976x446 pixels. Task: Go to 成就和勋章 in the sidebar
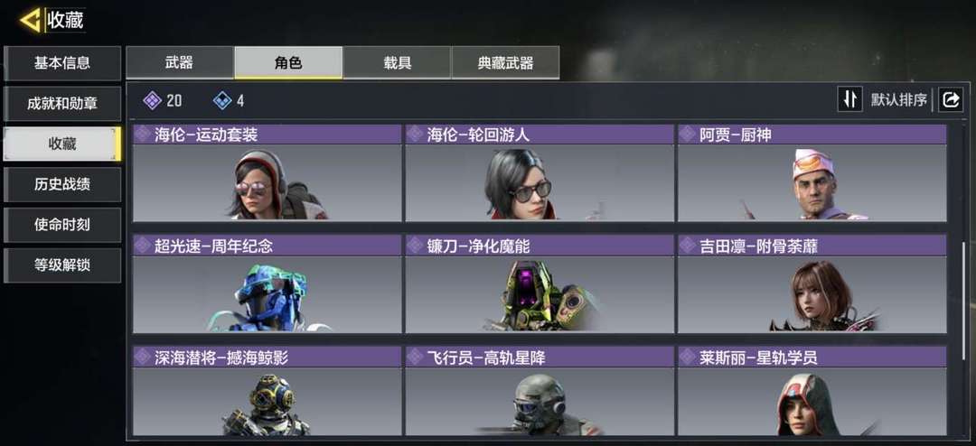(x=62, y=104)
